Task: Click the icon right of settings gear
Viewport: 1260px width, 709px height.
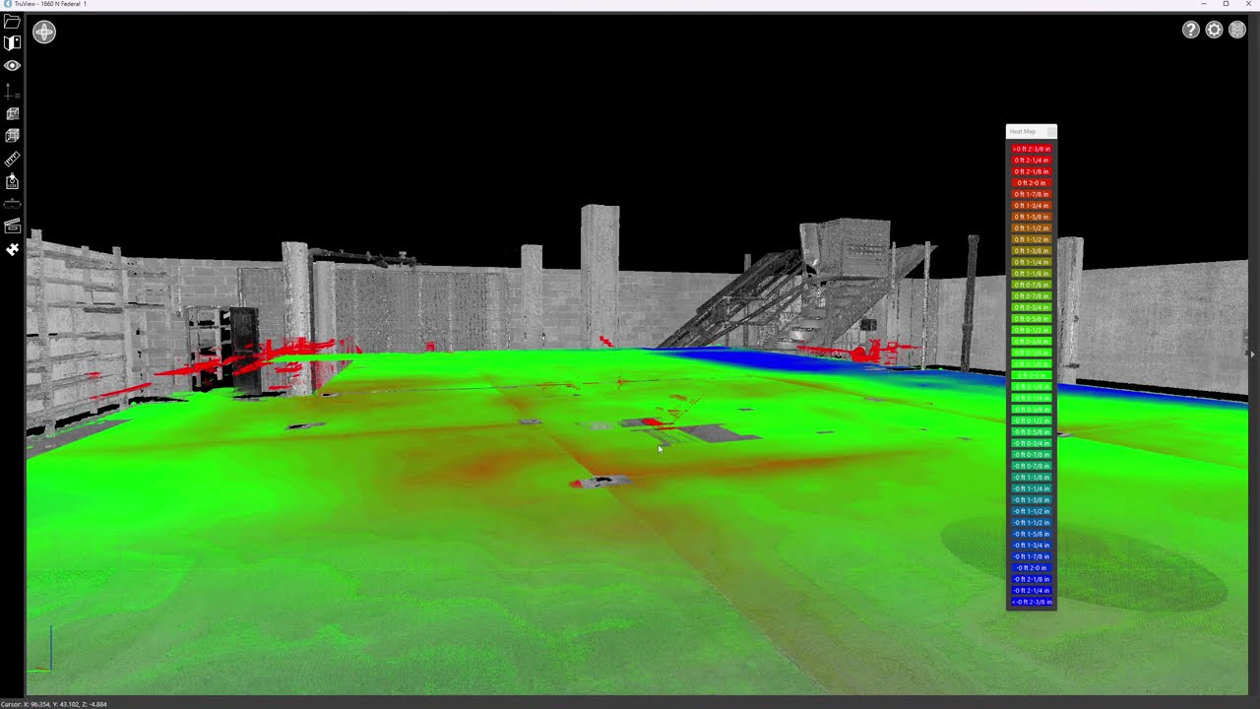Action: pos(1237,30)
